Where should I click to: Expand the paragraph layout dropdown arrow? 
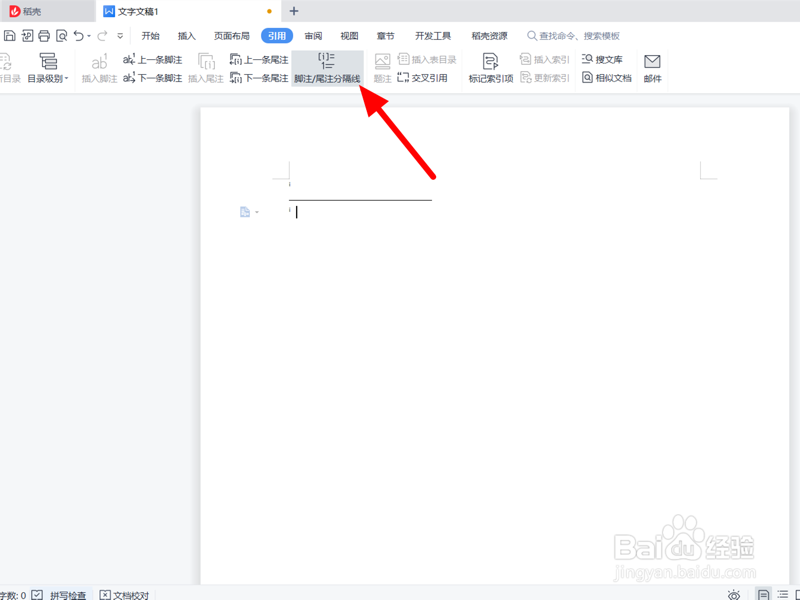pyautogui.click(x=257, y=212)
